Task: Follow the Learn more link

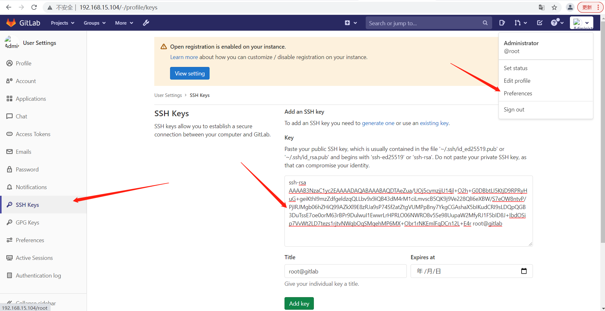Action: click(x=184, y=57)
